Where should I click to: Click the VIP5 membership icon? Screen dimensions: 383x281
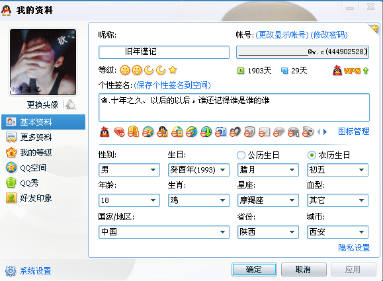click(x=347, y=71)
